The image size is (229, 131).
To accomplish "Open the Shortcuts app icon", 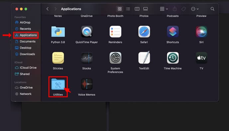I will [x=172, y=32].
